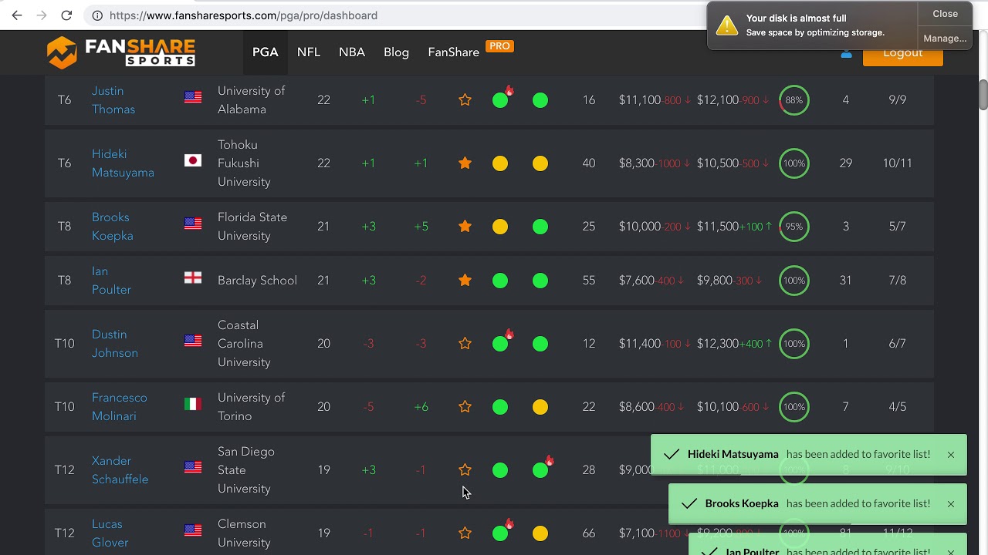Click University of Torino text
988x555 pixels.
[x=252, y=406]
